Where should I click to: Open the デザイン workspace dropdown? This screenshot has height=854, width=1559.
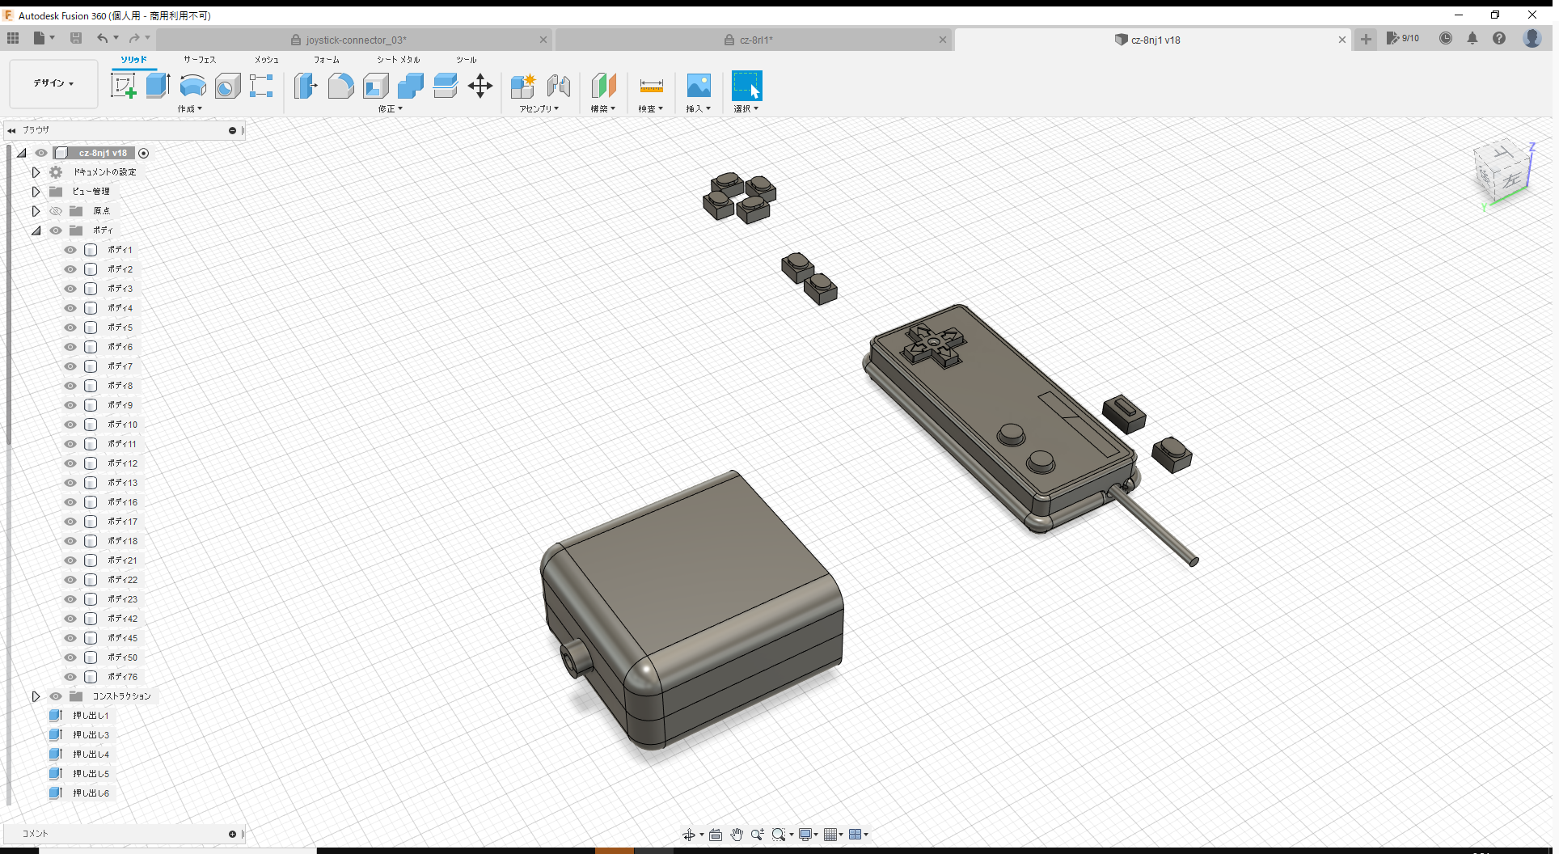(53, 83)
